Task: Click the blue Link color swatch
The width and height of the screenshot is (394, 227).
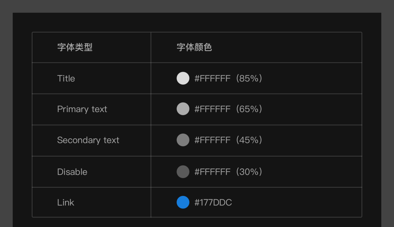Action: point(183,202)
